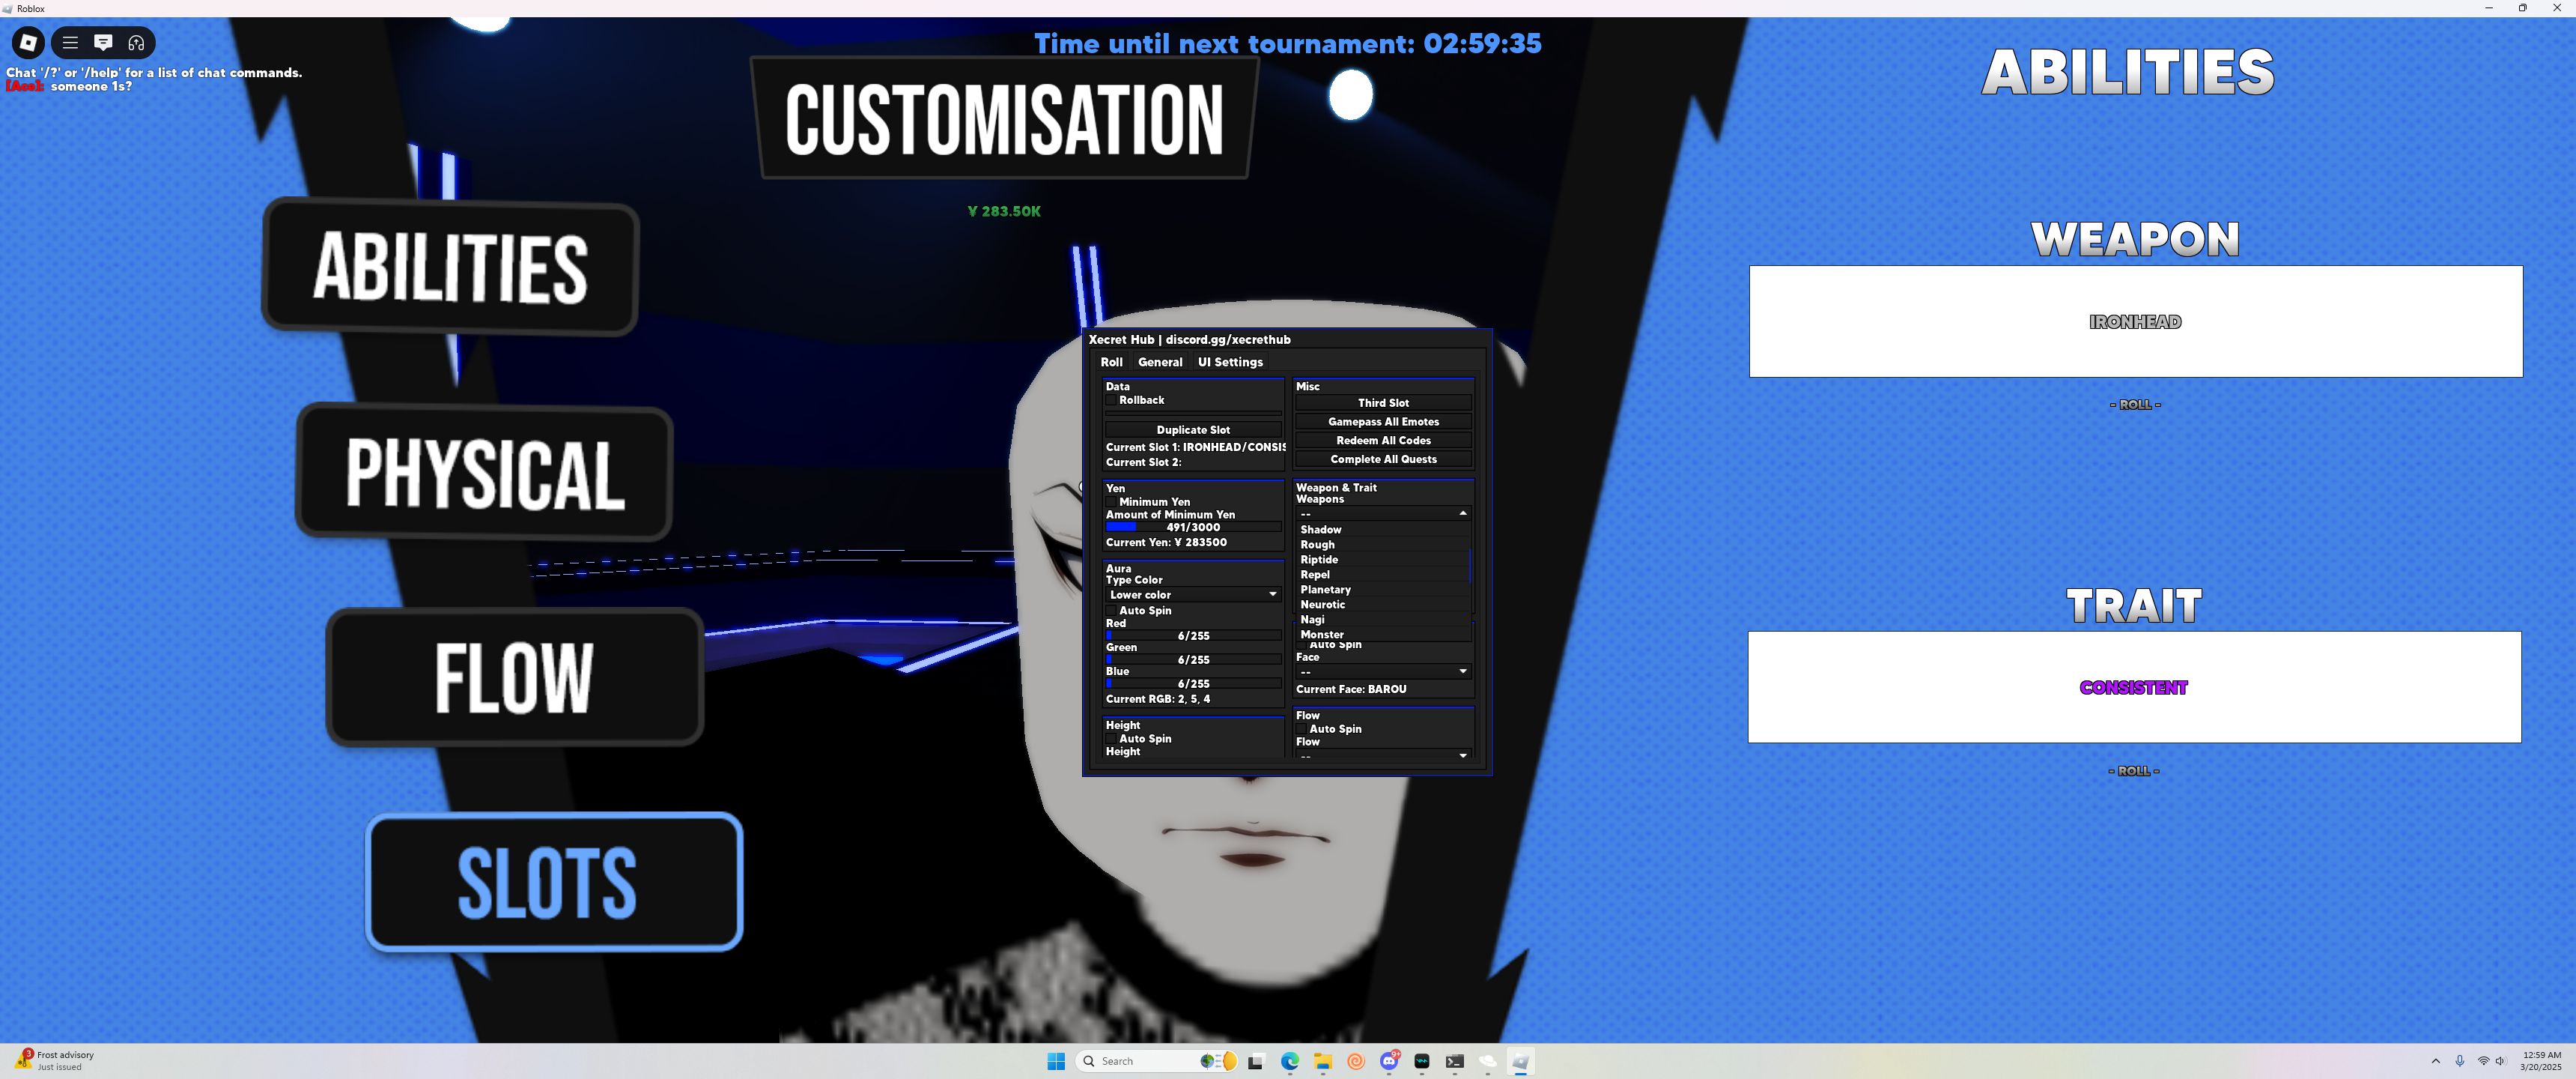Toggle the Minimum Yen checkbox
This screenshot has height=1079, width=2576.
click(1111, 503)
